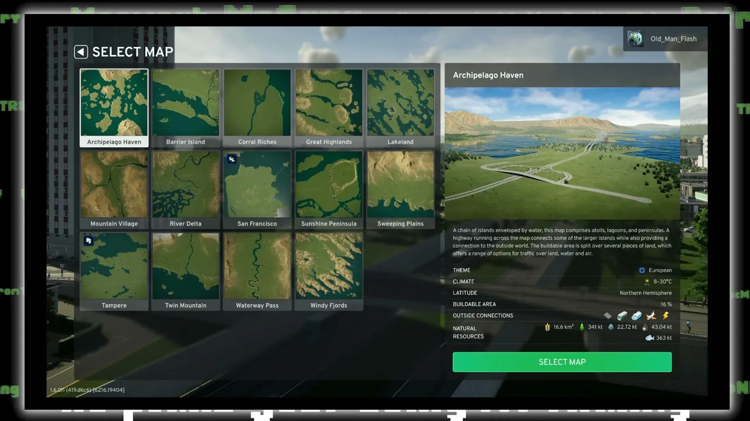This screenshot has width=750, height=421.
Task: Click the train outside connection icon
Action: [x=622, y=316]
